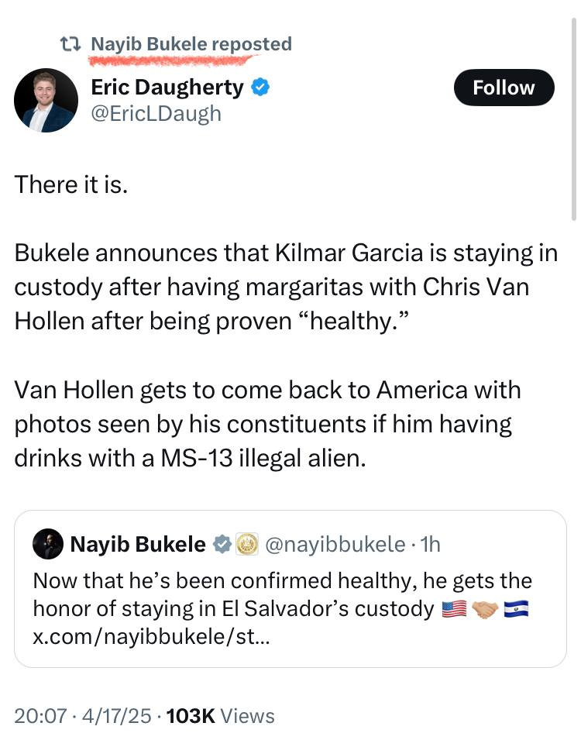Open the @nayibbukele handle

coord(335,545)
